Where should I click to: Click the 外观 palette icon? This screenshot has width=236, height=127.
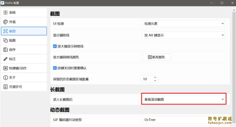tap(5, 22)
